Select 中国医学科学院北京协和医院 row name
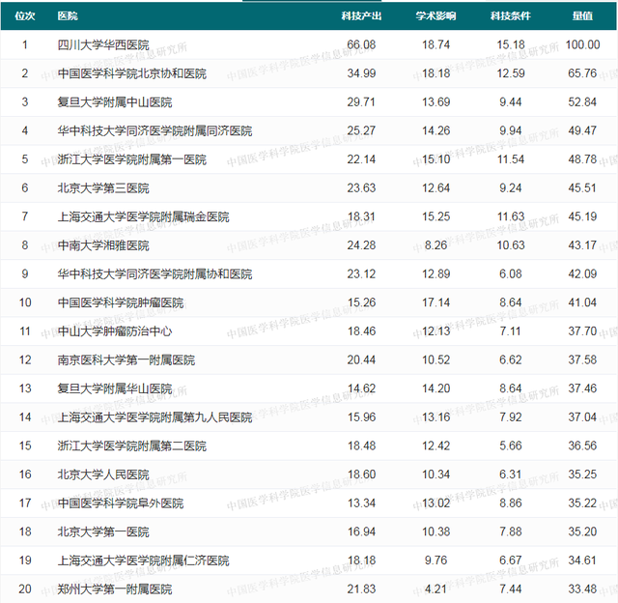The image size is (618, 603). click(x=132, y=73)
